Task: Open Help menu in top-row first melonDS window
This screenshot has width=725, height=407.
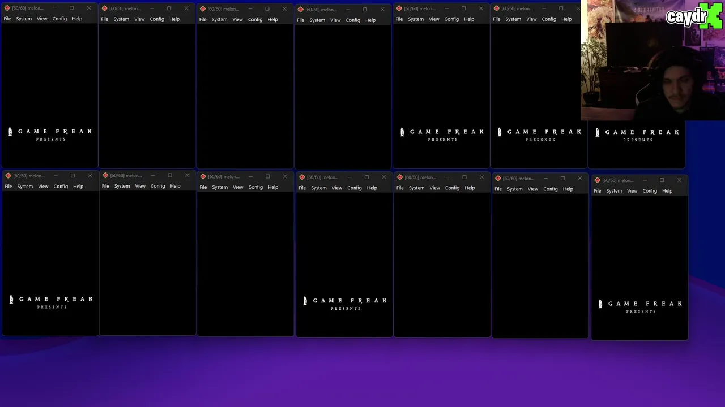Action: click(x=77, y=19)
